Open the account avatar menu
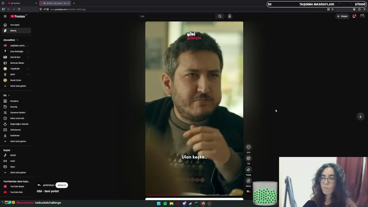Viewport: 368px width, 207px height. point(362,16)
